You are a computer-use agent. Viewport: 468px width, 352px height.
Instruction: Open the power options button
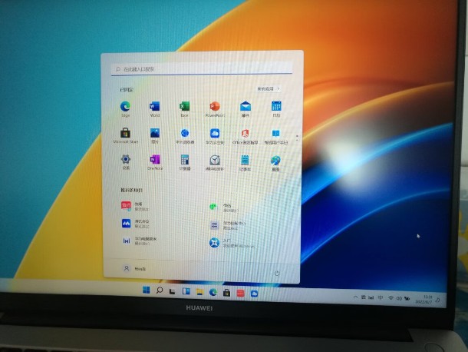click(277, 272)
